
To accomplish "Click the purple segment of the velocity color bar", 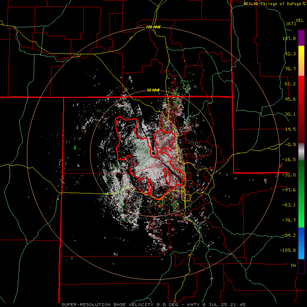I will [301, 38].
